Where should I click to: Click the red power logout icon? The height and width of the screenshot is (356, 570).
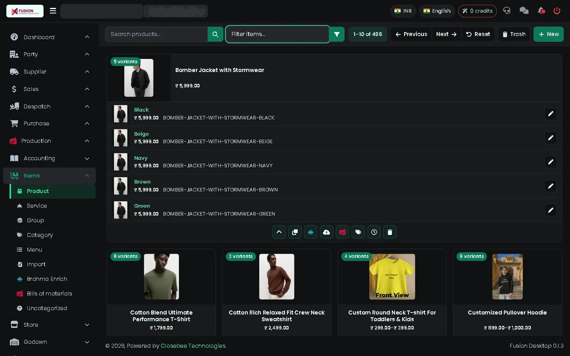tap(557, 11)
